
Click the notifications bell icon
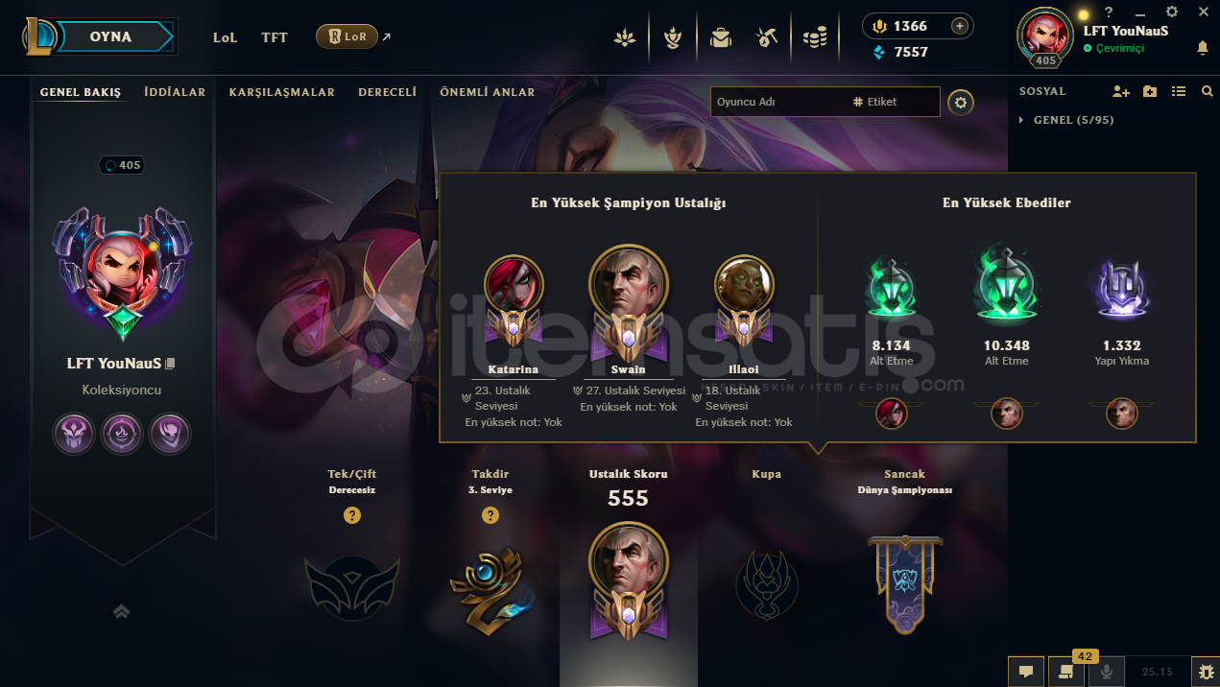click(1202, 48)
